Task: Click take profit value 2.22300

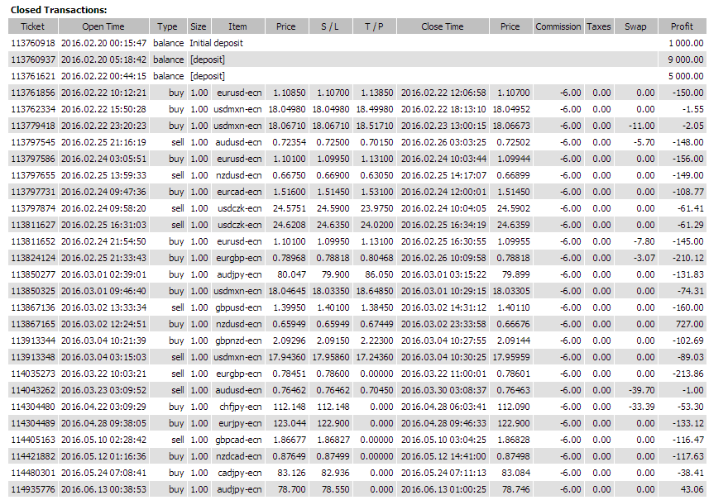Action: pyautogui.click(x=377, y=340)
